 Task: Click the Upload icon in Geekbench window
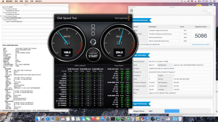point(131,11)
